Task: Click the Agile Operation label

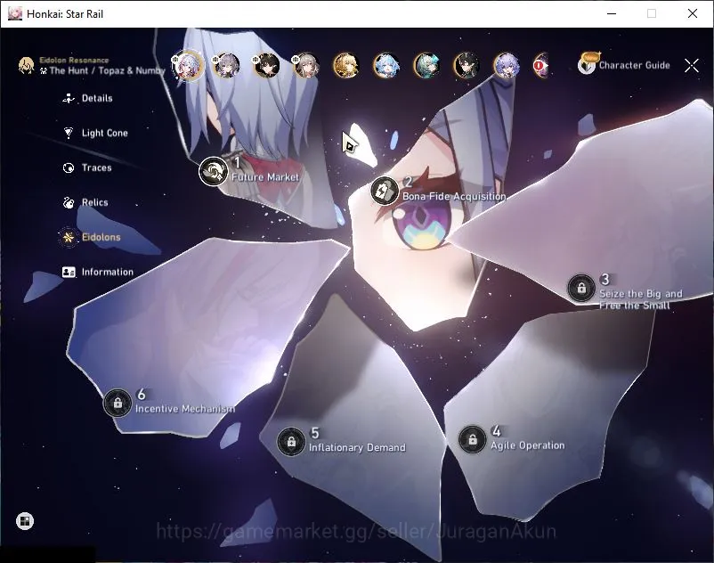Action: pyautogui.click(x=528, y=445)
